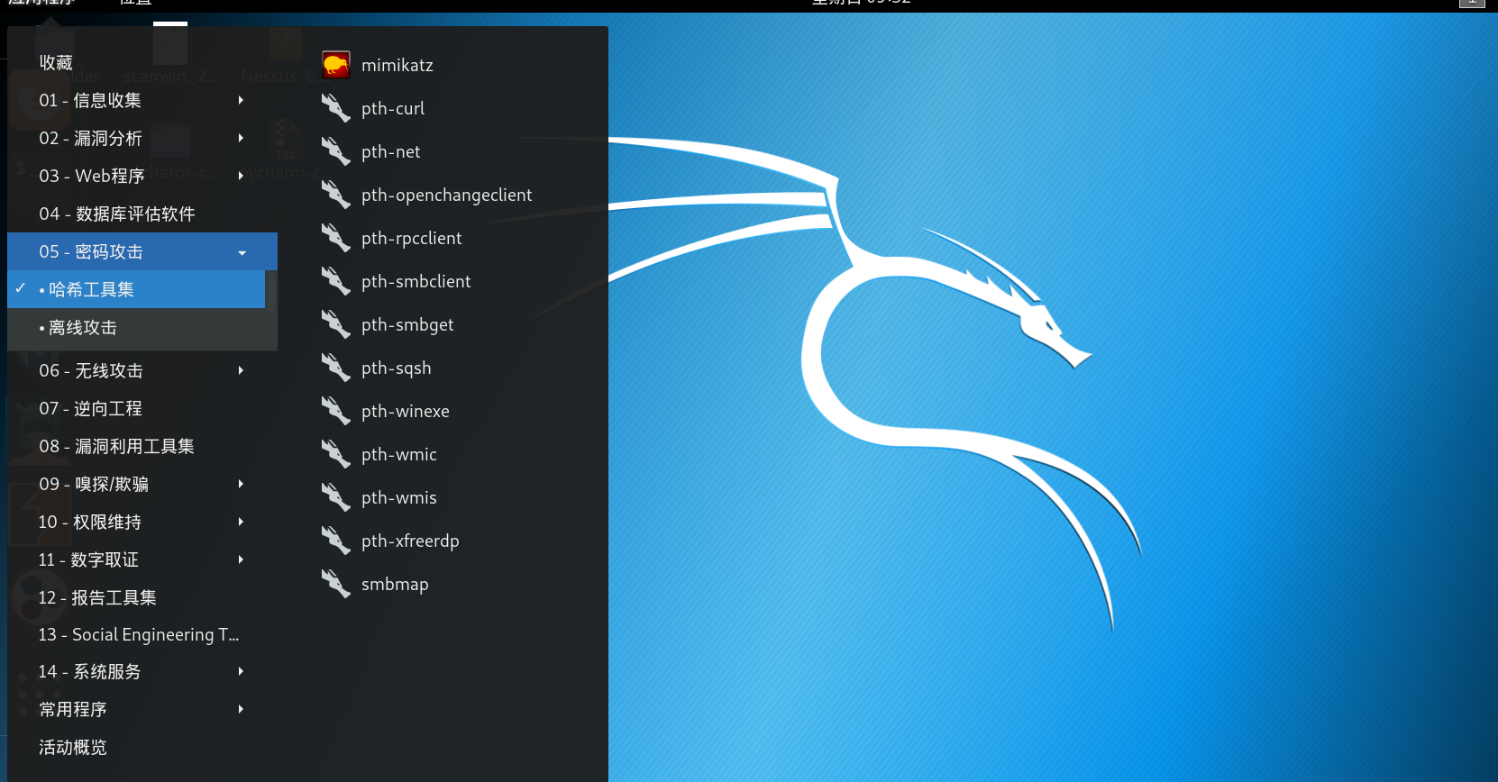Click the pth-smbclient tool icon

coord(336,281)
